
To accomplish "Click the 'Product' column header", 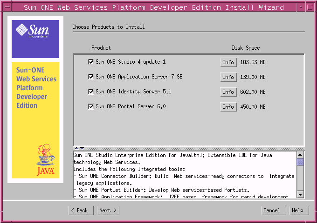I will point(101,48).
